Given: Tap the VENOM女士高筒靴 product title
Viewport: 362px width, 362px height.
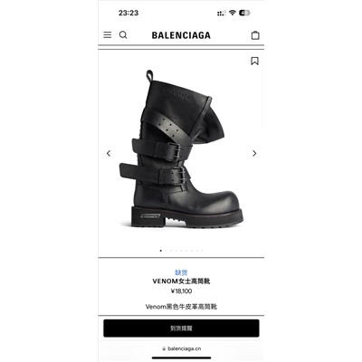Looking at the screenshot, I should point(181,281).
